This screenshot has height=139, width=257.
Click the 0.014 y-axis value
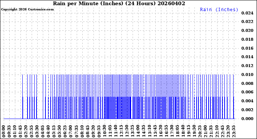247,57
